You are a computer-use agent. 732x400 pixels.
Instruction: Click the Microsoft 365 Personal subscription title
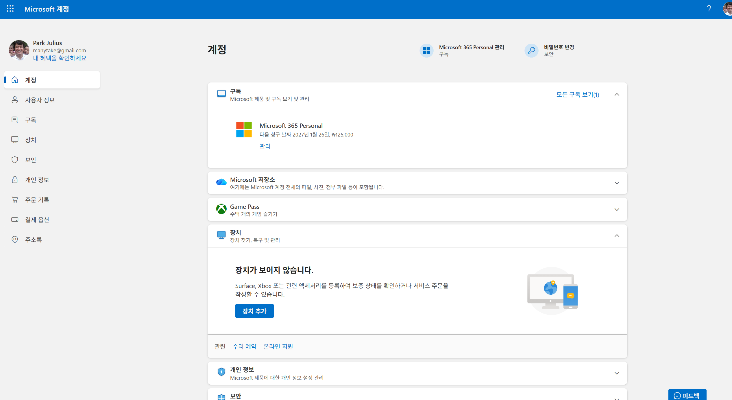291,126
